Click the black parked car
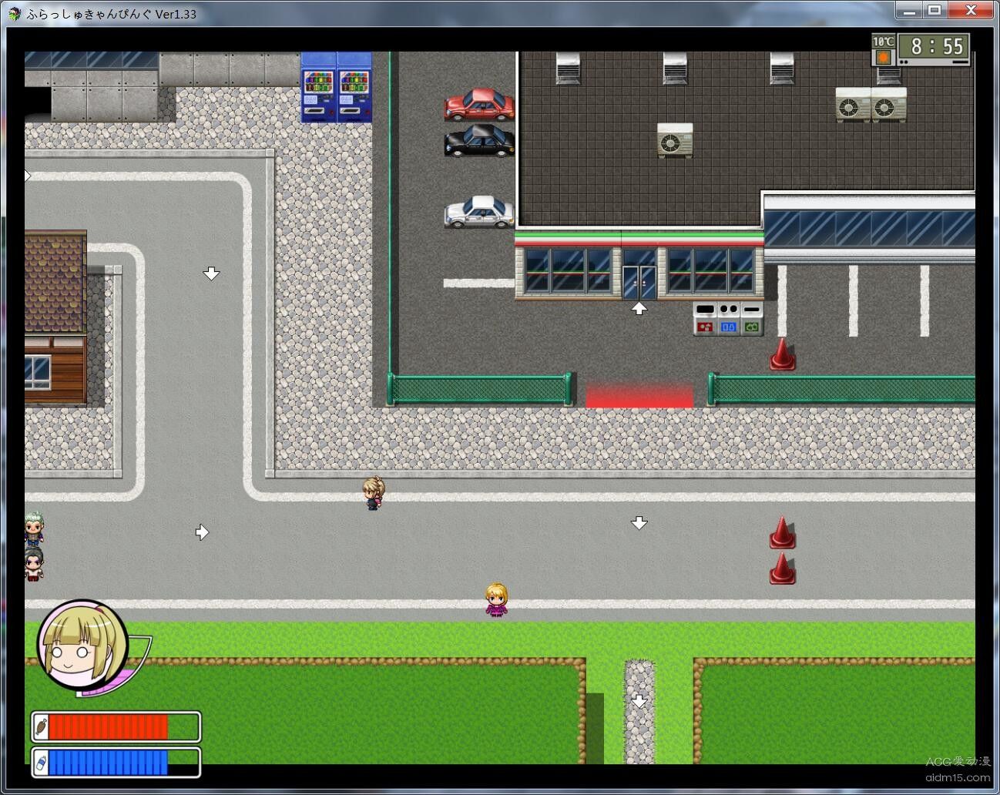Image resolution: width=1000 pixels, height=795 pixels. [478, 141]
